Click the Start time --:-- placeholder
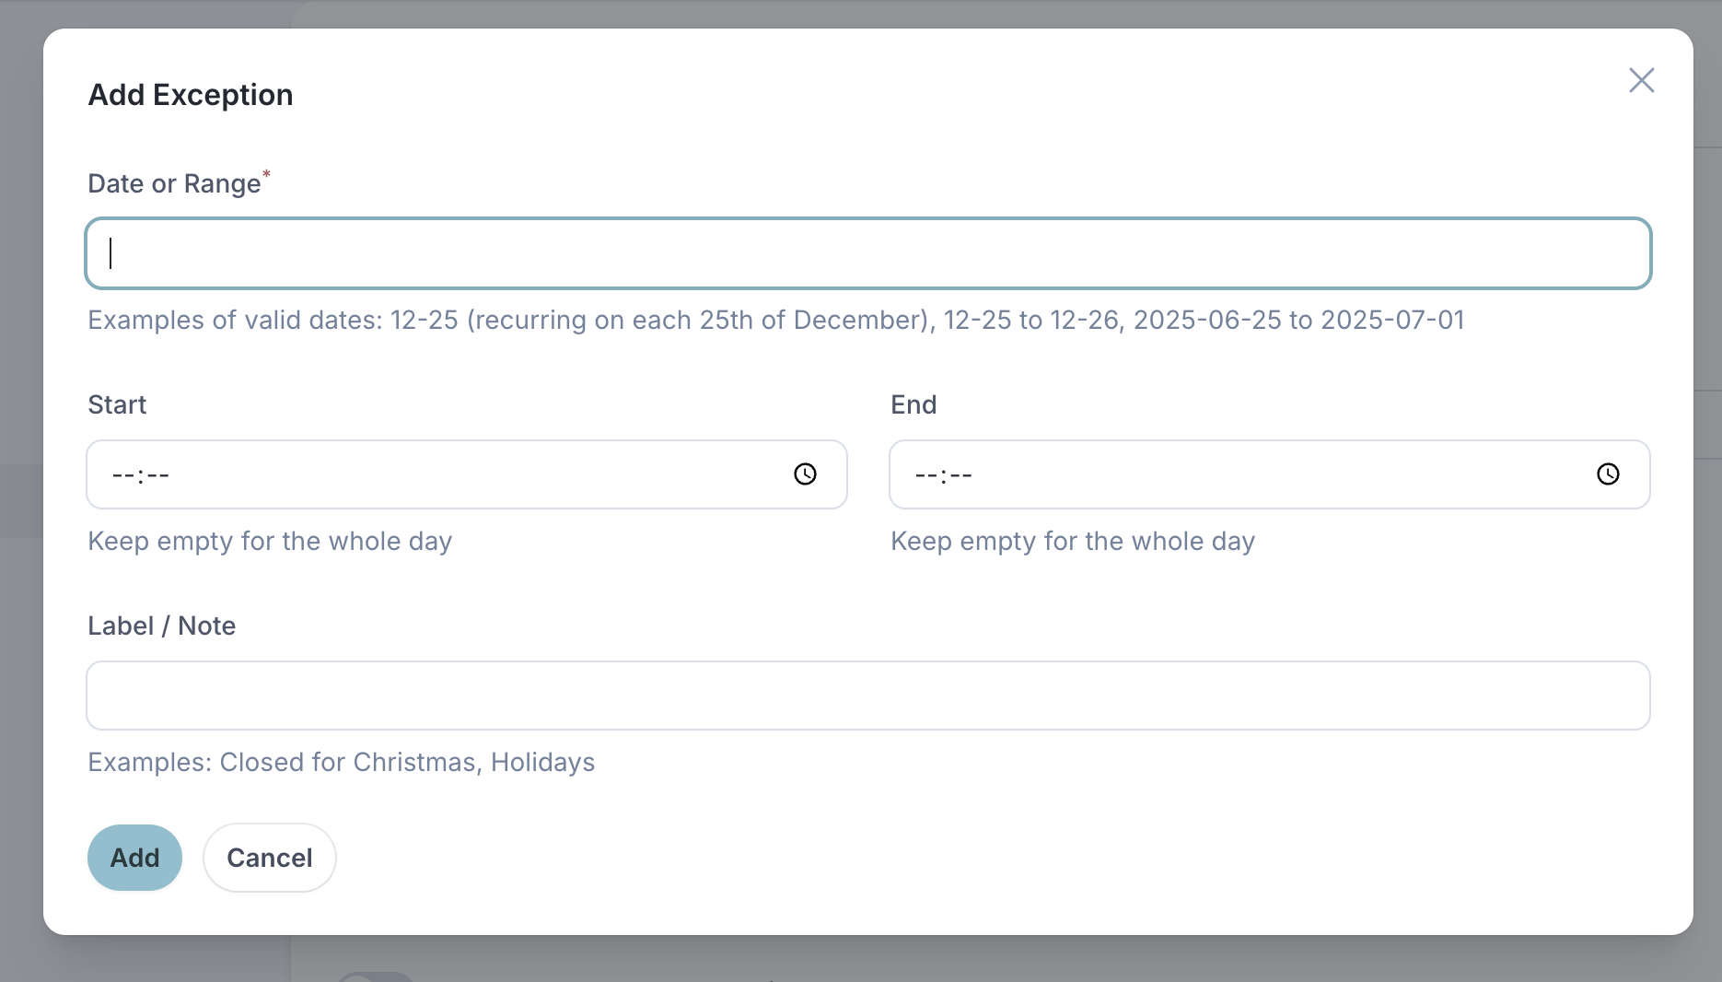The height and width of the screenshot is (982, 1722). click(x=139, y=474)
